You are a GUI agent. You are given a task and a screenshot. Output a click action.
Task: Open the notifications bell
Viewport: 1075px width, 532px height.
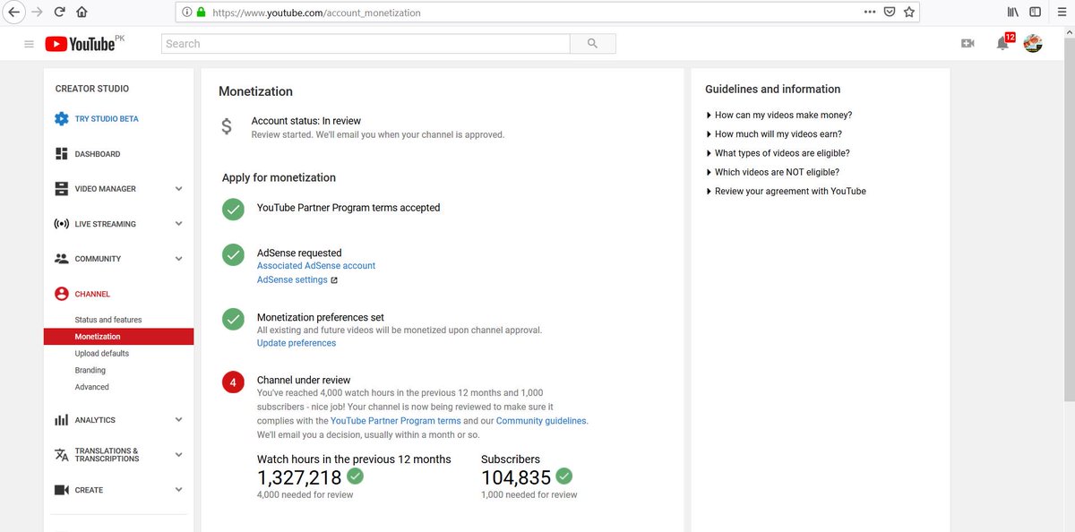pyautogui.click(x=1002, y=44)
